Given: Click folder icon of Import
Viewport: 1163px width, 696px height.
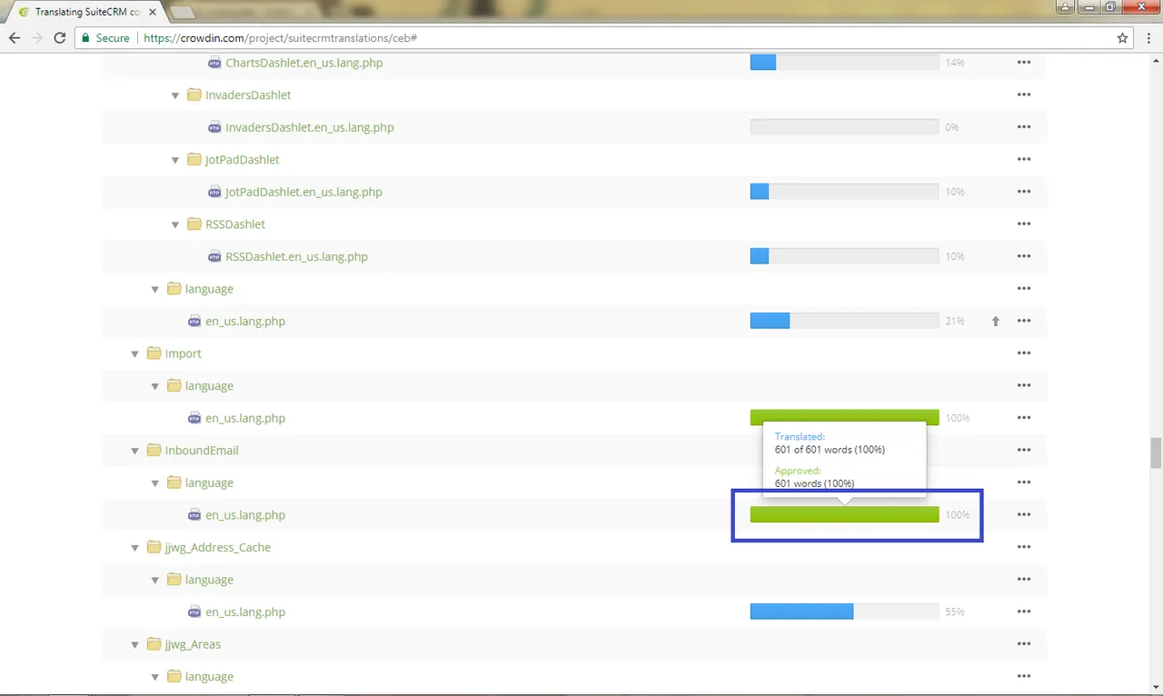Looking at the screenshot, I should pyautogui.click(x=154, y=353).
